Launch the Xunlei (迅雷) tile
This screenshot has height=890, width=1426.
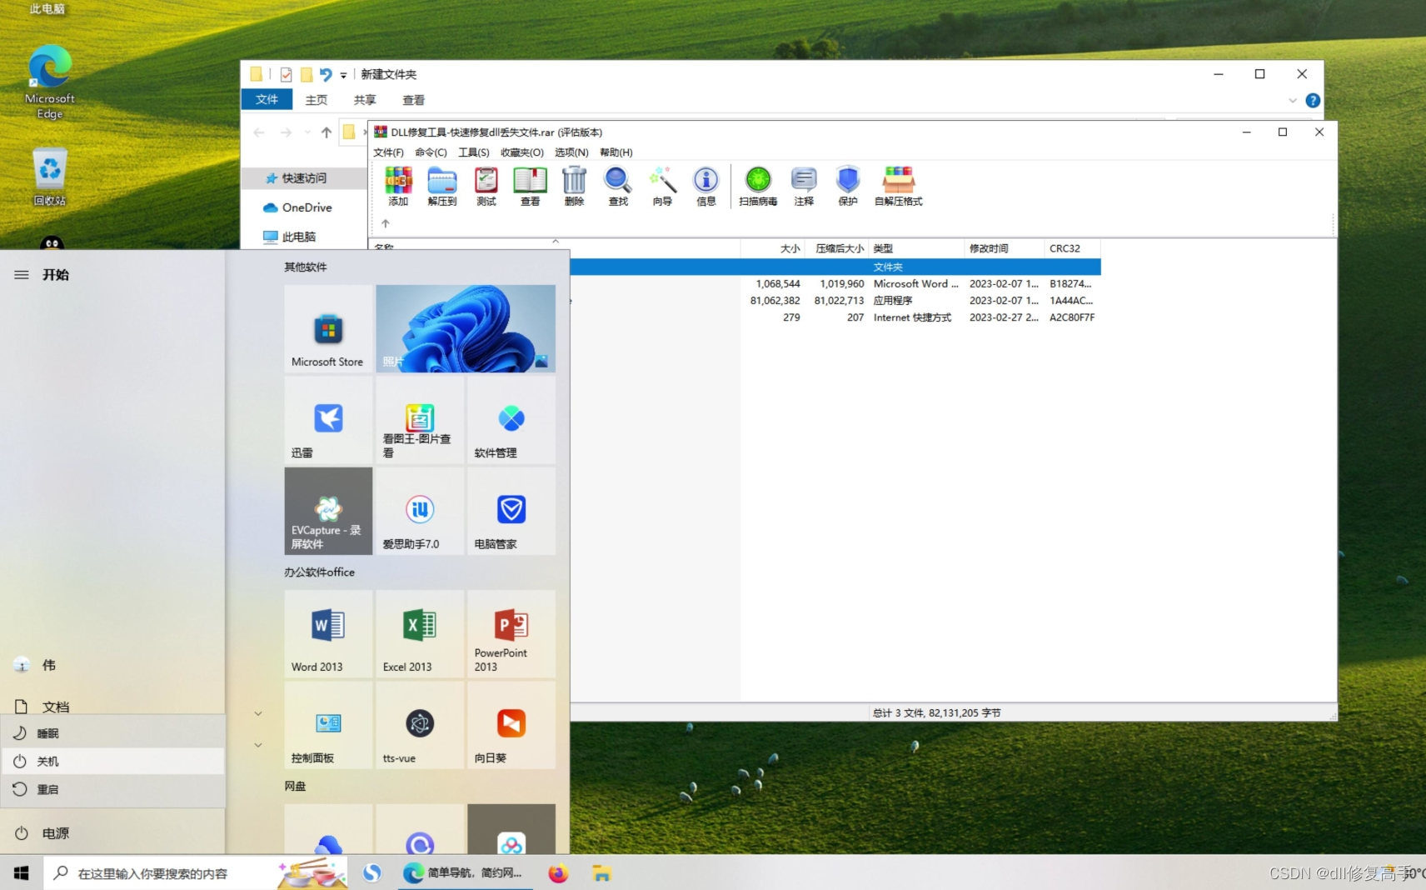click(328, 420)
